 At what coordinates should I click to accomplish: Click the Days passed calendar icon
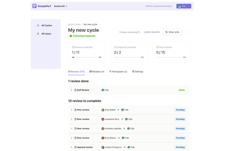(157, 47)
